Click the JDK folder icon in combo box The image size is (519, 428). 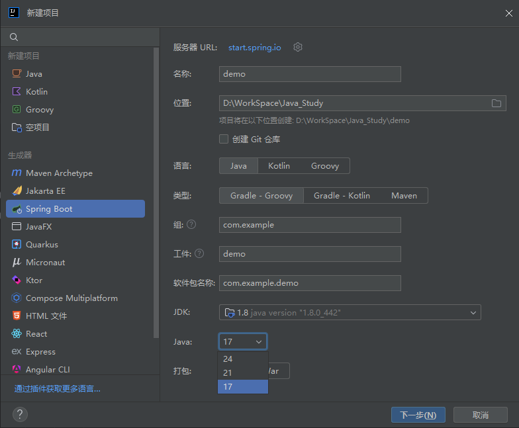[230, 312]
